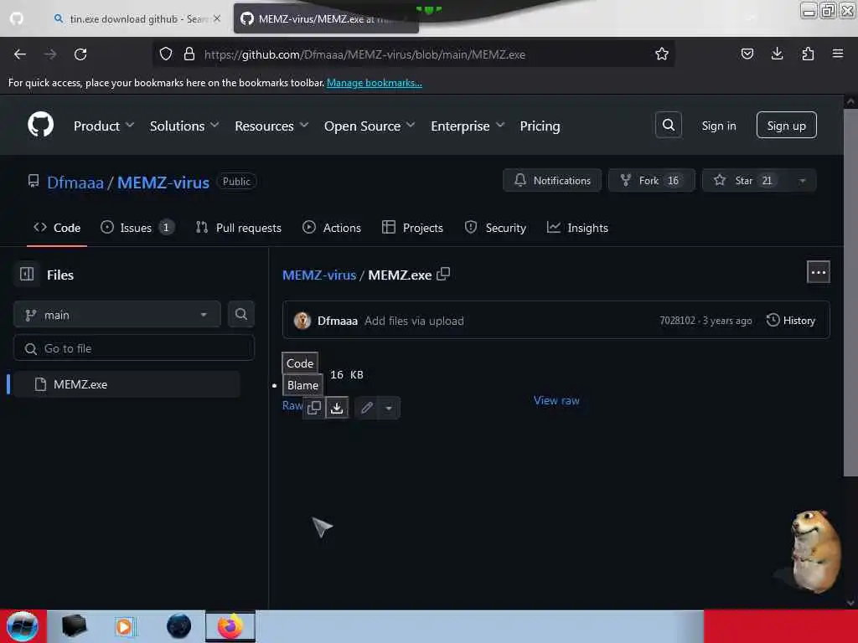858x643 pixels.
Task: Open the MEMZ-virus repository name link
Action: (x=163, y=183)
